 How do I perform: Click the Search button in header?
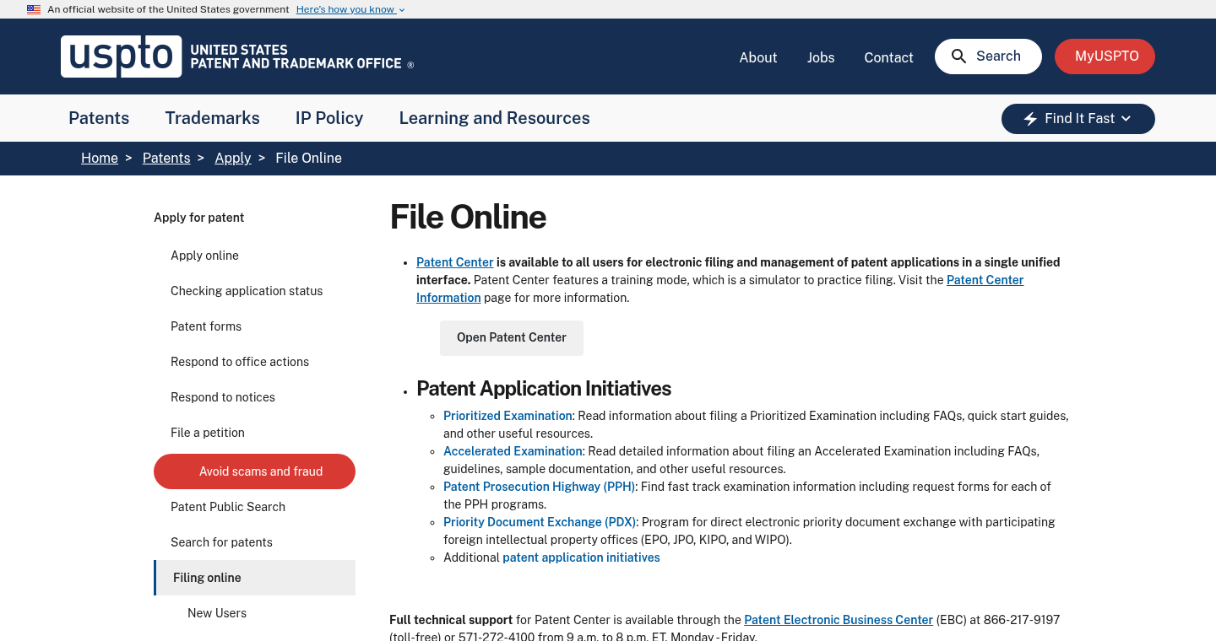point(988,57)
